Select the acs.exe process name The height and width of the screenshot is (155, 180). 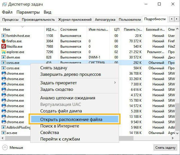pyautogui.click(x=12, y=133)
